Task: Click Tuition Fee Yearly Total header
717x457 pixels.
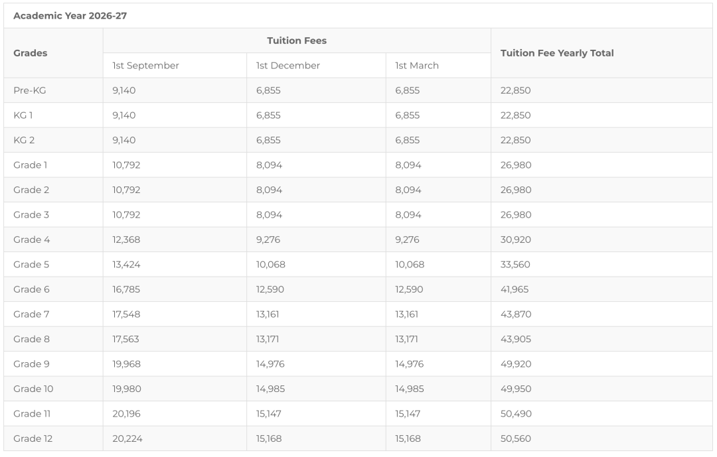Action: pyautogui.click(x=557, y=53)
